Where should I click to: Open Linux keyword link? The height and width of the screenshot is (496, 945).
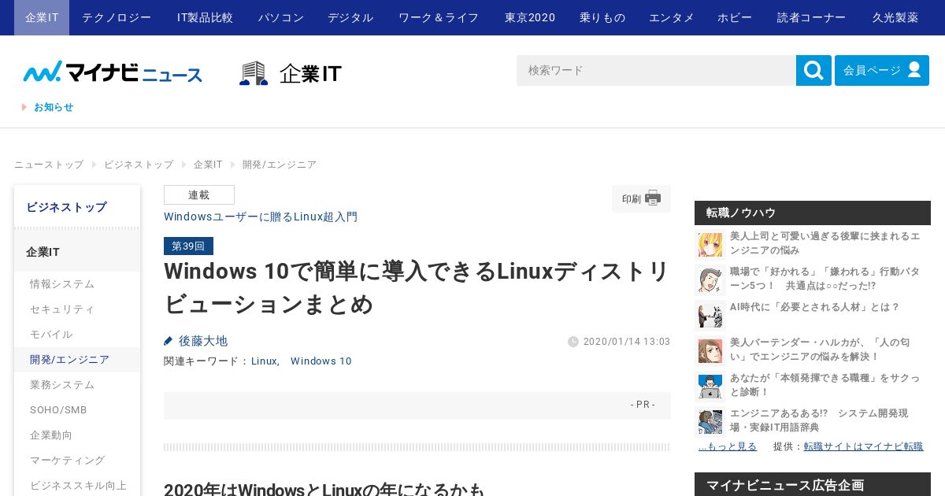point(264,361)
